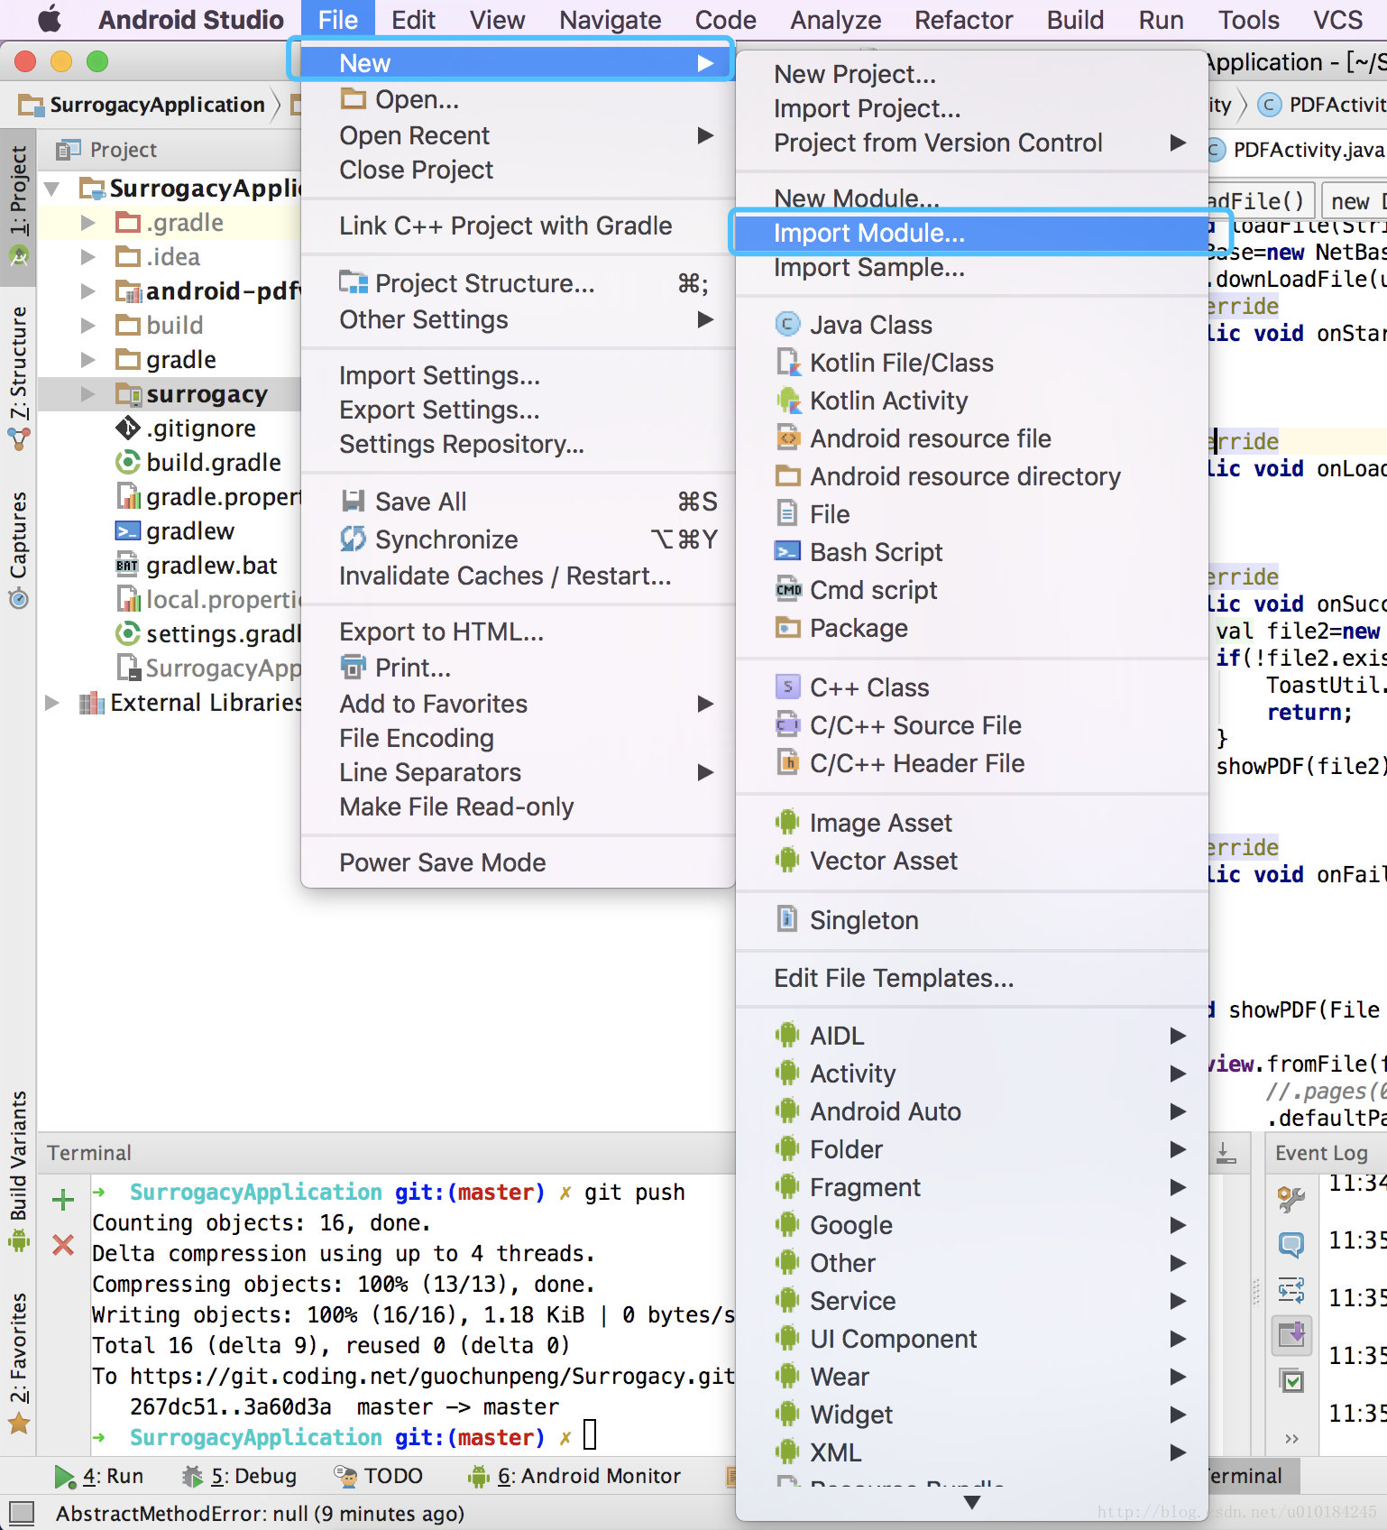
Task: Click scroll-down arrow at submenu bottom
Action: 972,1502
